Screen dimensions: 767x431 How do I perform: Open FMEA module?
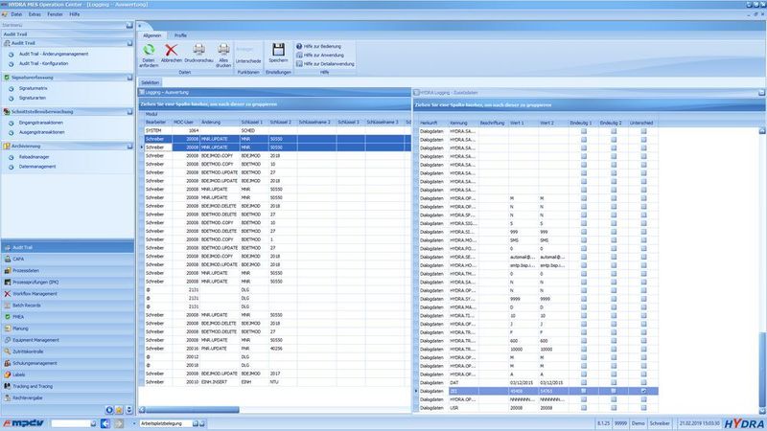[x=67, y=317]
